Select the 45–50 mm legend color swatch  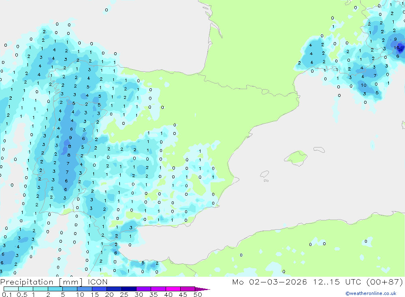pyautogui.click(x=188, y=289)
